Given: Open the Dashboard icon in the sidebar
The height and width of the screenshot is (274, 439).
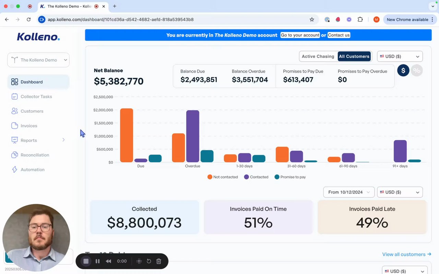Looking at the screenshot, I should click(14, 82).
